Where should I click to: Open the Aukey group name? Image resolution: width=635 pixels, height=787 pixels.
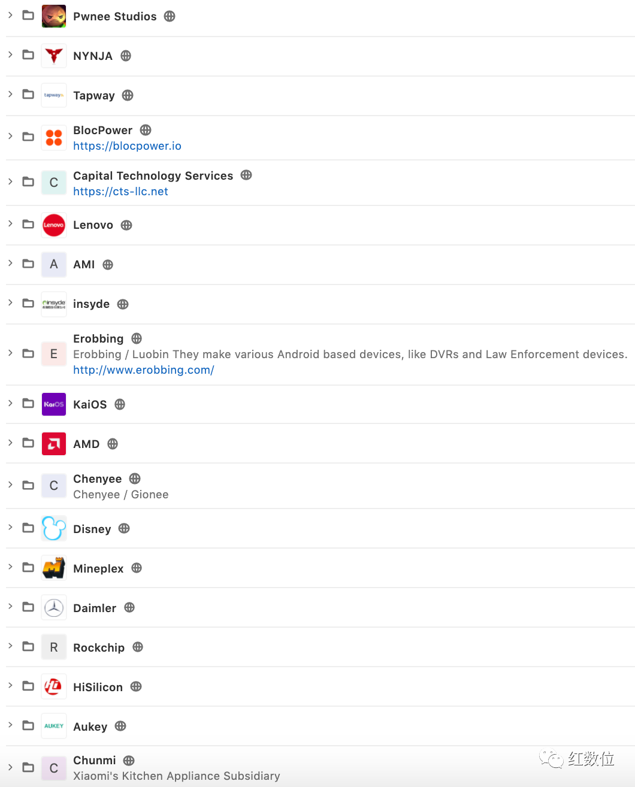point(90,727)
